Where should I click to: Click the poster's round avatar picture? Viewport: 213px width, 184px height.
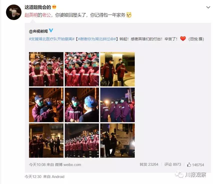(14, 12)
